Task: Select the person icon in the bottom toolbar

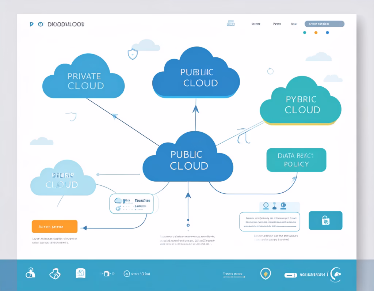Action: tap(30, 273)
